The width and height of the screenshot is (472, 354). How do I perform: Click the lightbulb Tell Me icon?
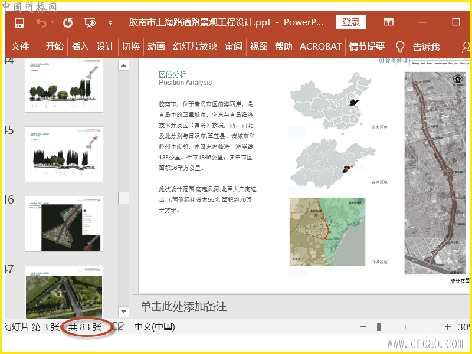(400, 47)
